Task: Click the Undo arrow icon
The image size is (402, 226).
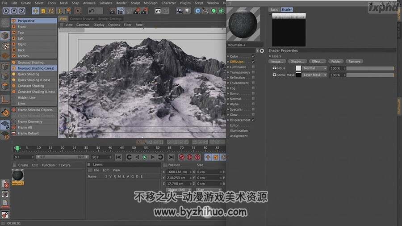Action: pos(92,11)
